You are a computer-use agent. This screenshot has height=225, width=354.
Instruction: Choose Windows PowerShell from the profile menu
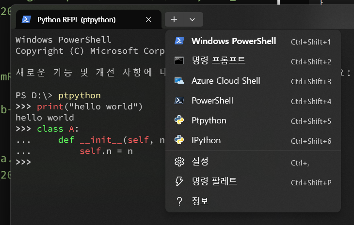tap(253, 41)
